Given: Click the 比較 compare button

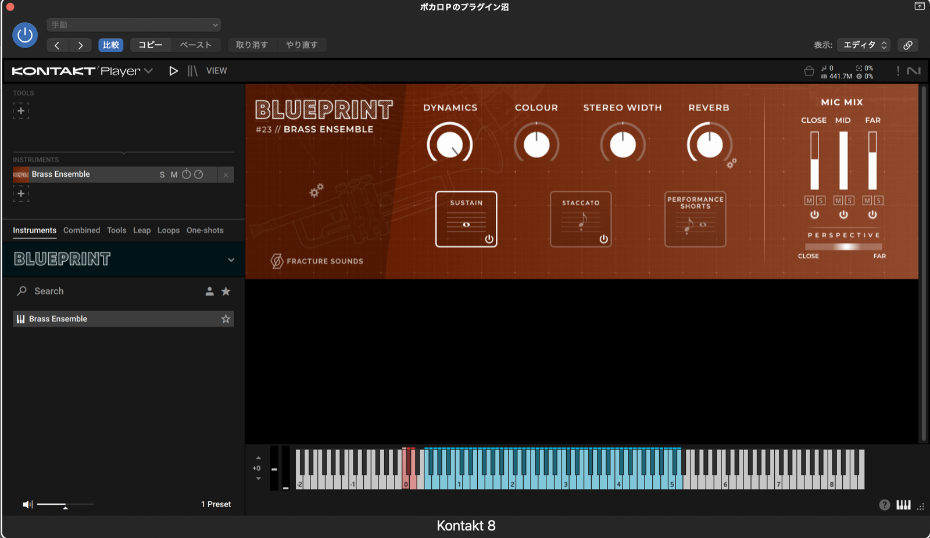Looking at the screenshot, I should coord(110,45).
